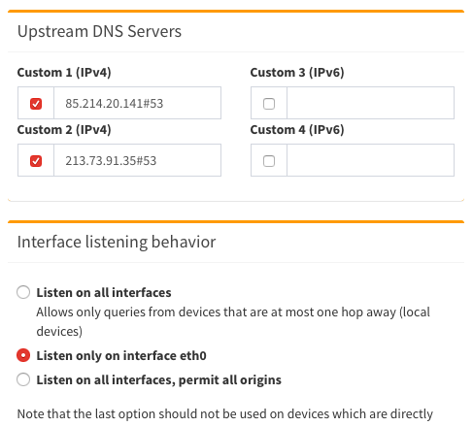Screen dimensions: 473x426
Task: Click the Upstream DNS Servers heading
Action: coord(99,32)
